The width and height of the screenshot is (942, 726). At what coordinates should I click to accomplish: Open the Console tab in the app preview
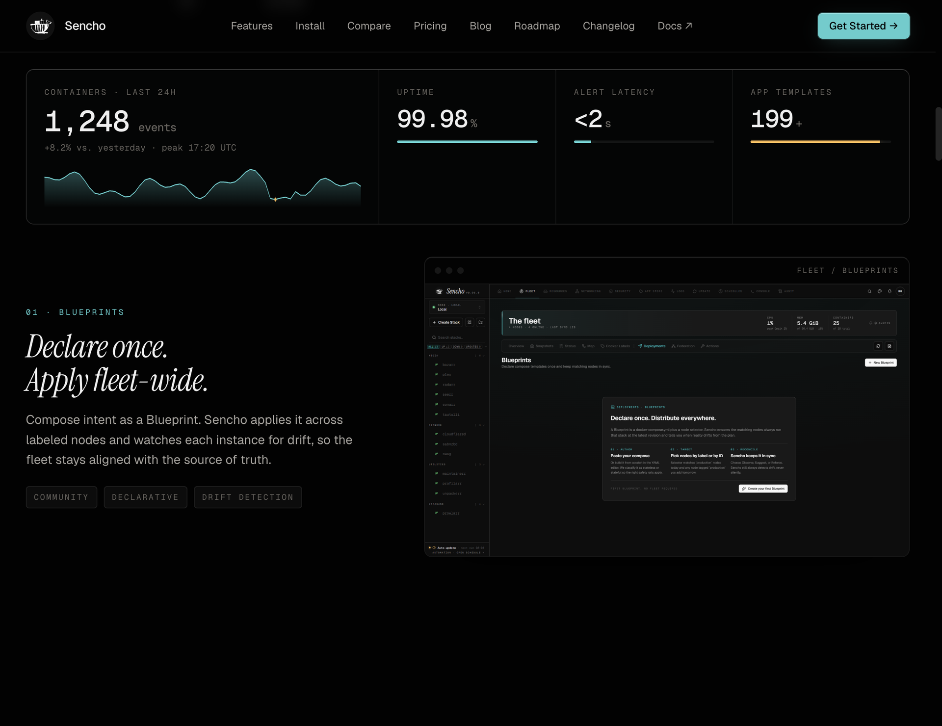click(x=760, y=291)
